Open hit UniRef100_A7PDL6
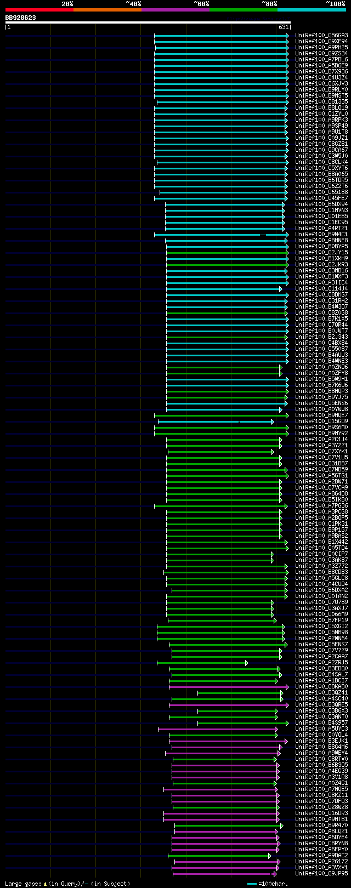 point(321,59)
